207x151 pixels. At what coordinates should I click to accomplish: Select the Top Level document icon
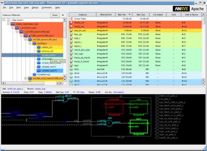pos(8,20)
